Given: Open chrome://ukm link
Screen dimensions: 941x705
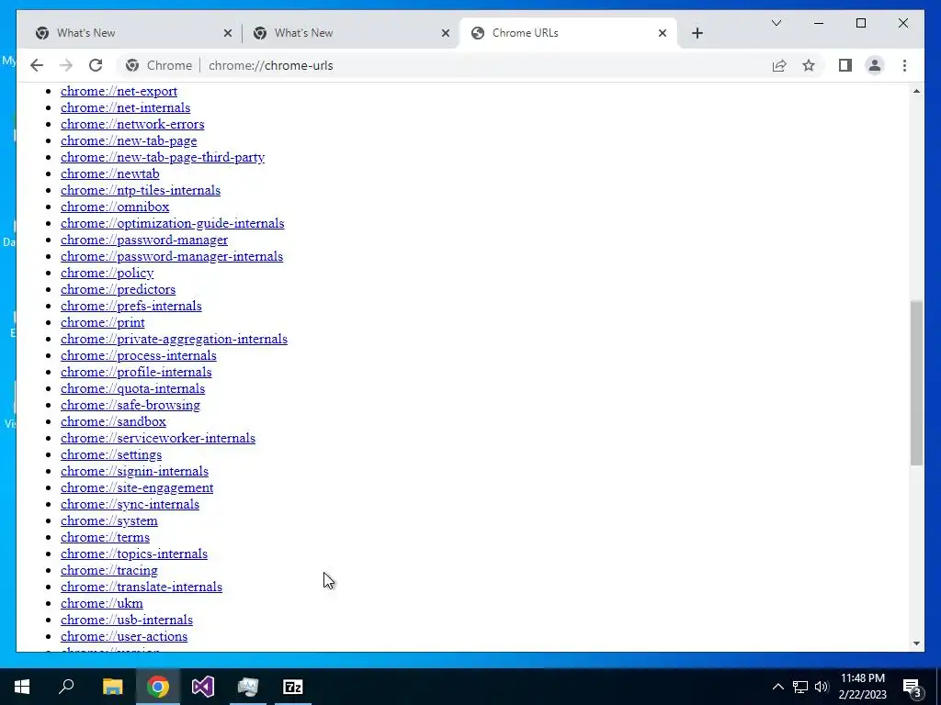Looking at the screenshot, I should 101,603.
